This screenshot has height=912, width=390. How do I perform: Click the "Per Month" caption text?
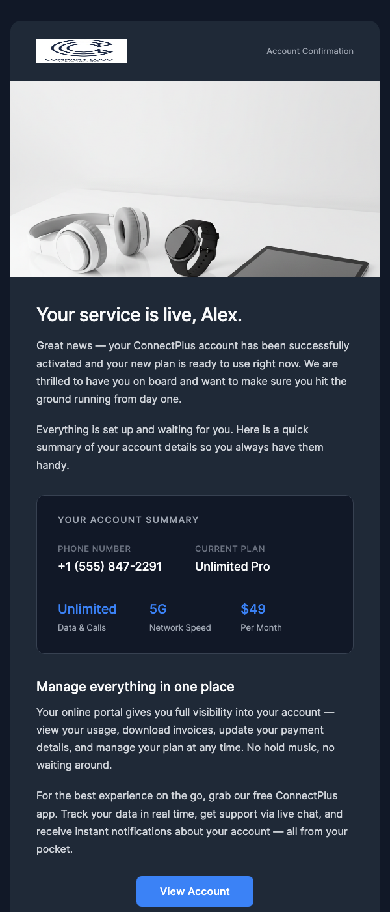point(261,627)
